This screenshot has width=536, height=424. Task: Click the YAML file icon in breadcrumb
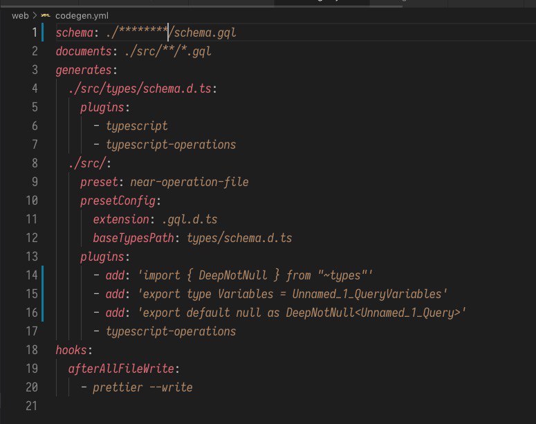[x=46, y=16]
